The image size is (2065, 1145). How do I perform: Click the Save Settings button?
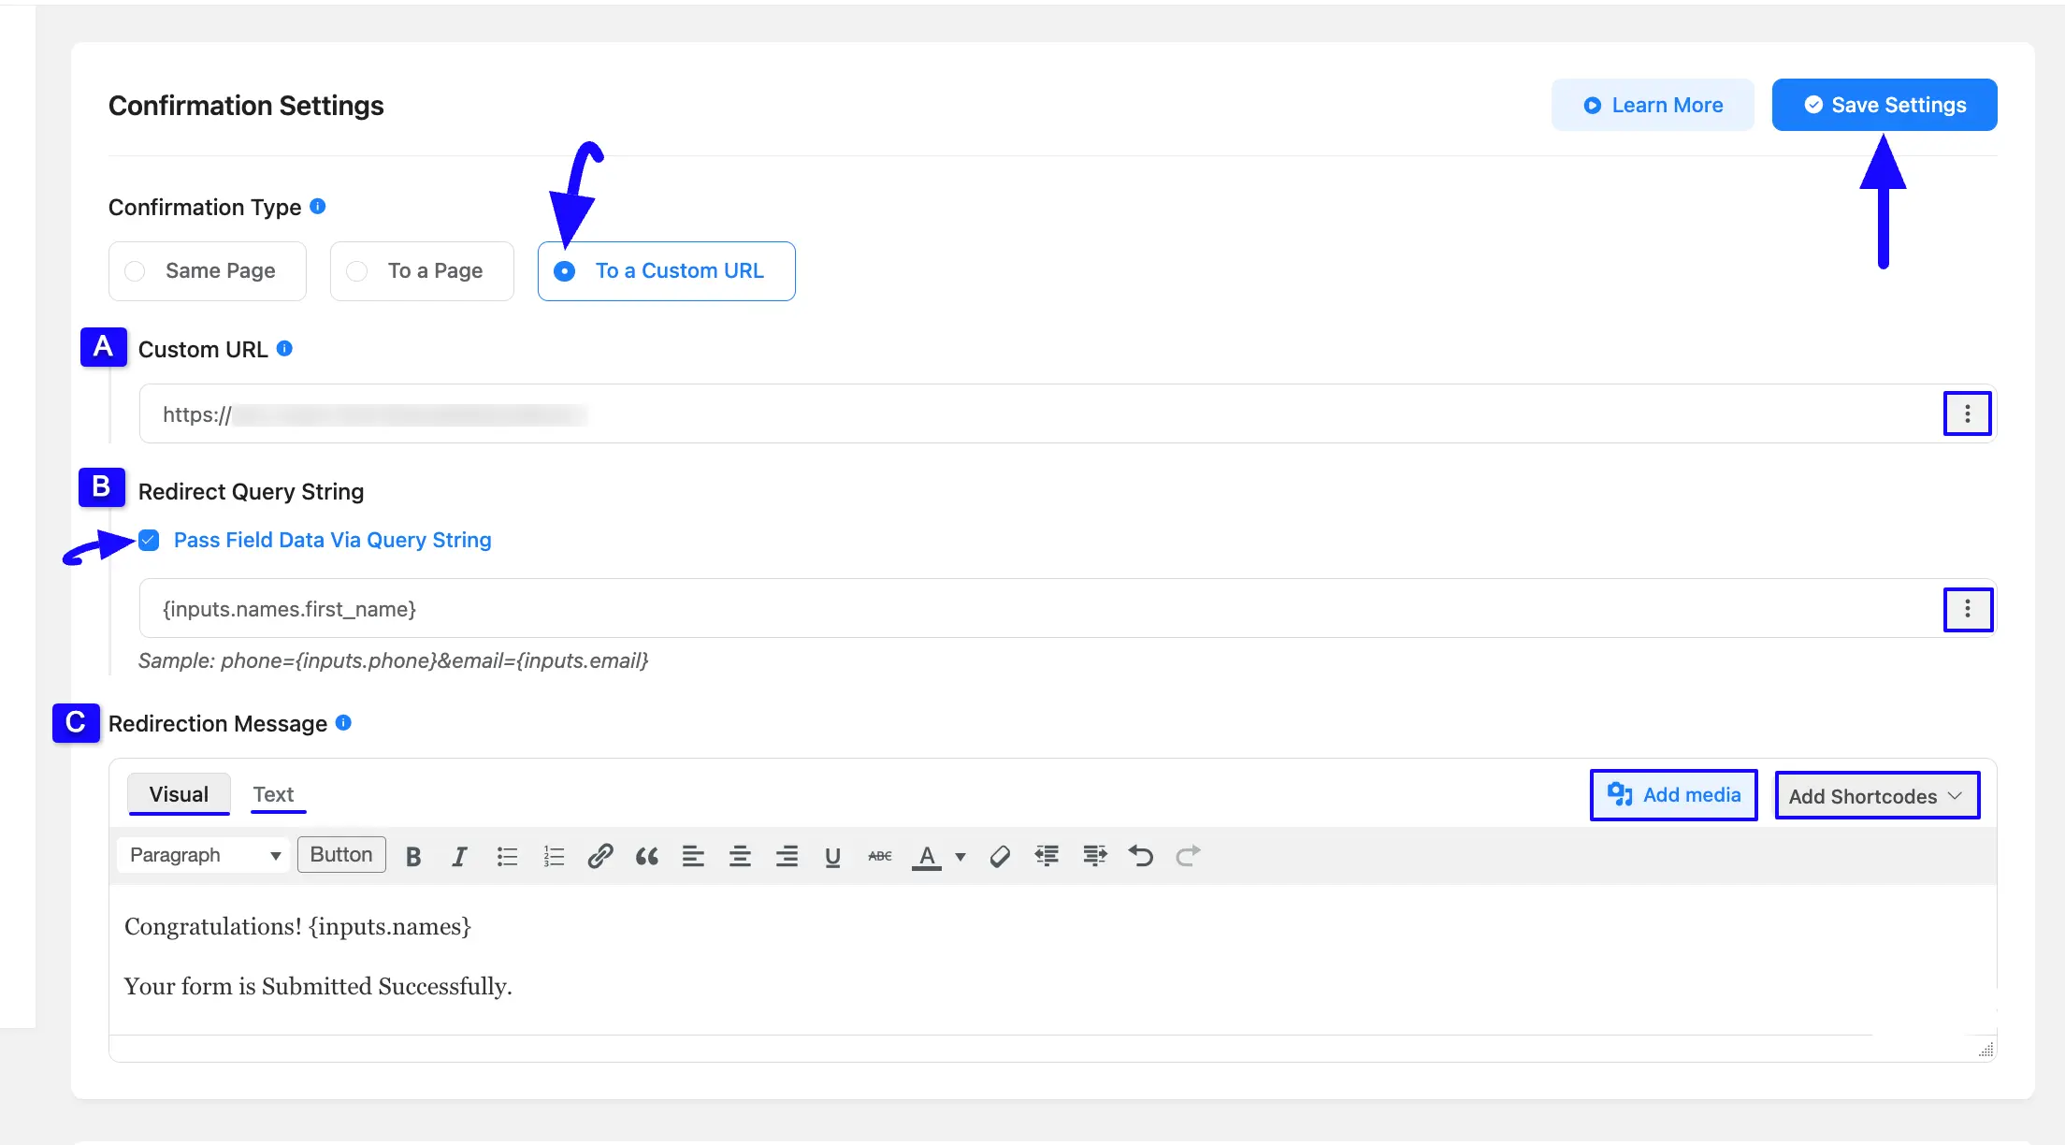(1884, 105)
